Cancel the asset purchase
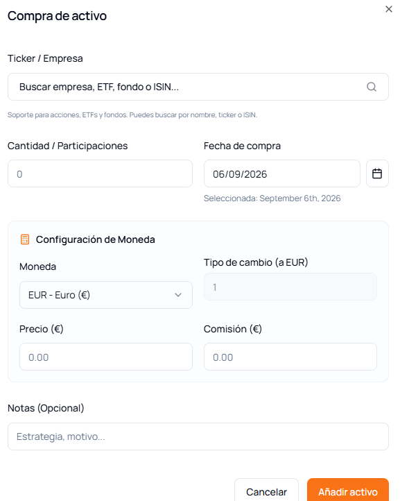The width and height of the screenshot is (400, 501). (x=266, y=491)
